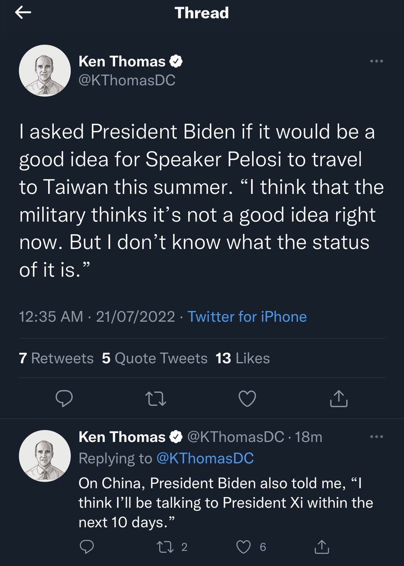This screenshot has height=566, width=404.
Task: View the 13 Likes list
Action: click(x=242, y=358)
